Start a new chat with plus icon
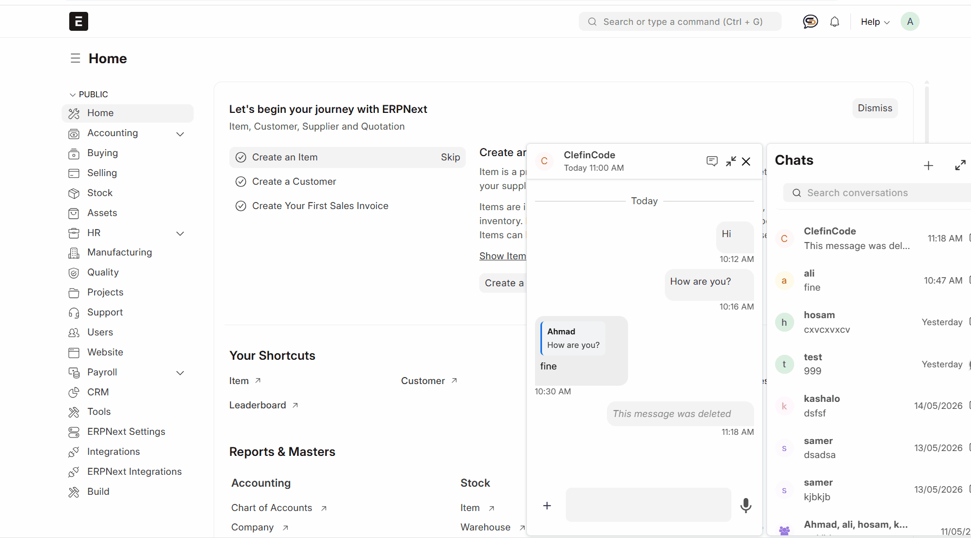The image size is (971, 538). pyautogui.click(x=928, y=165)
